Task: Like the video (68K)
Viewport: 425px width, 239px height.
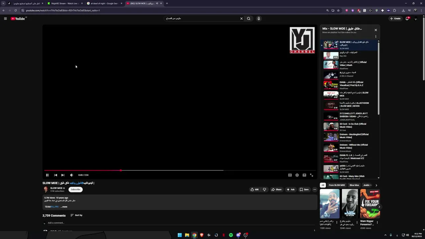Action: click(255, 190)
